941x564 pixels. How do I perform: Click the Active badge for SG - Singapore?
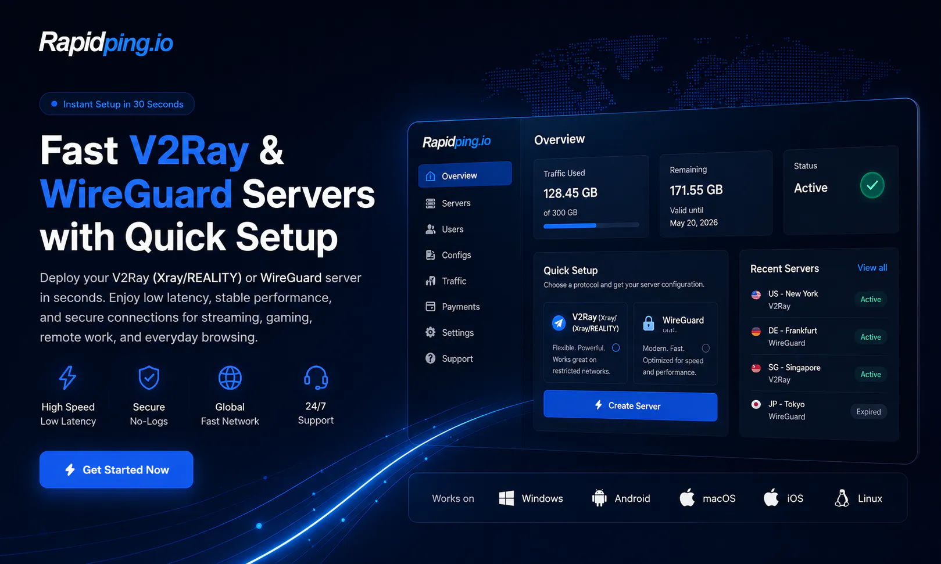[x=870, y=374]
